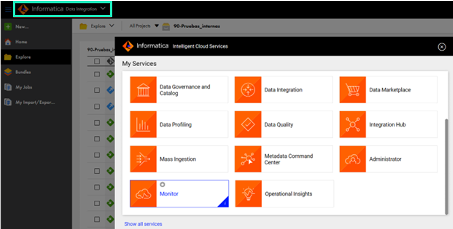Click the Bundles stack icon
Image resolution: width=453 pixels, height=229 pixels.
tap(8, 72)
